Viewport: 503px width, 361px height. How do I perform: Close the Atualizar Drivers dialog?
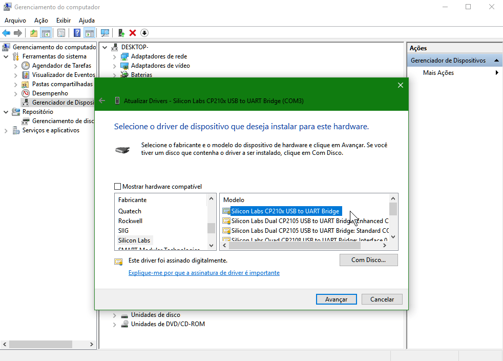click(401, 85)
